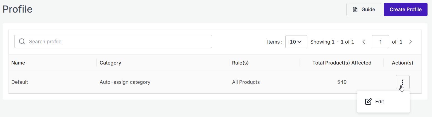The image size is (432, 117).
Task: Click the document icon on Guide button
Action: tap(355, 9)
